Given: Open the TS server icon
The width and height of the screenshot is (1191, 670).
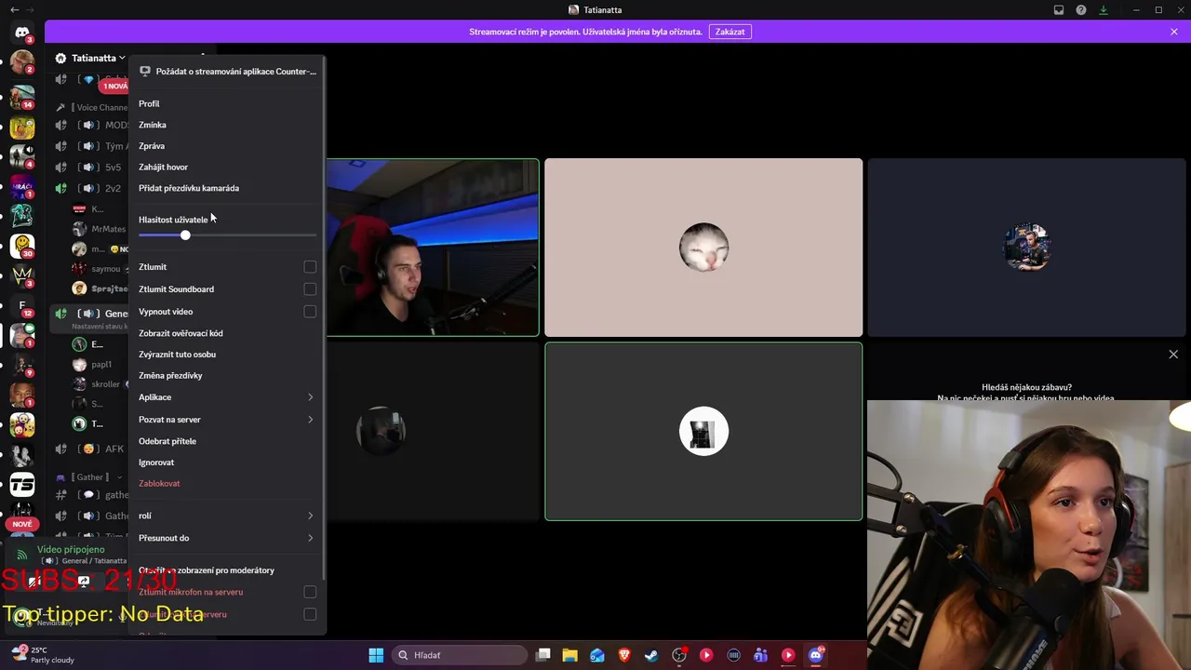Looking at the screenshot, I should [22, 484].
